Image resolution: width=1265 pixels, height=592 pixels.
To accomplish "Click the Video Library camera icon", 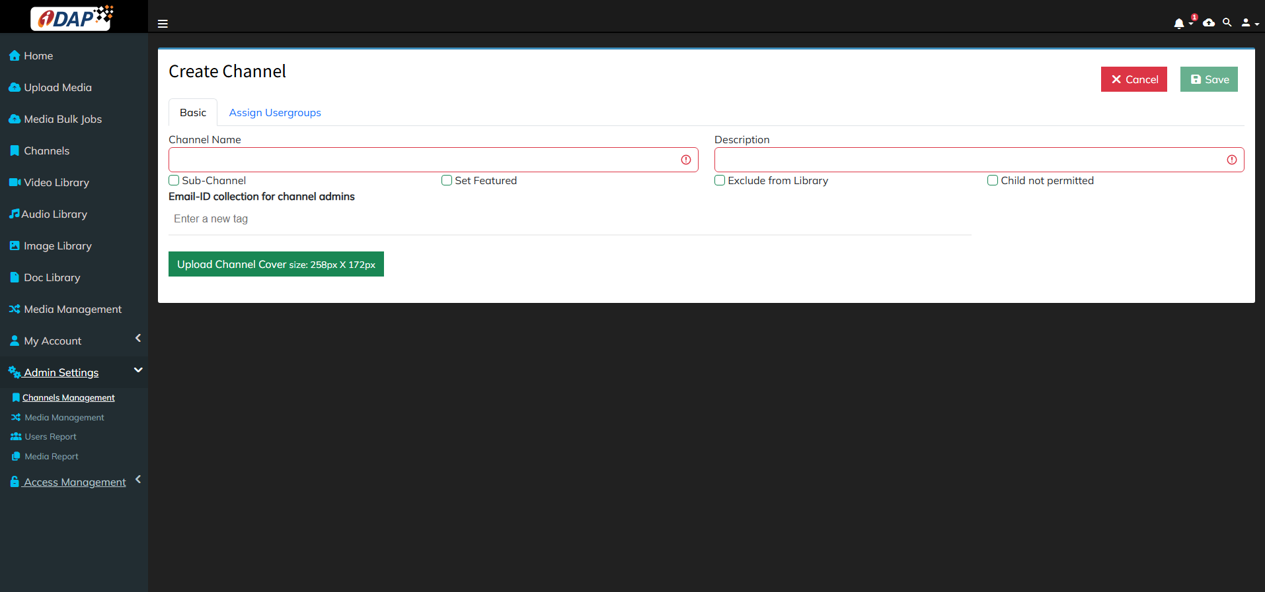I will click(x=15, y=183).
